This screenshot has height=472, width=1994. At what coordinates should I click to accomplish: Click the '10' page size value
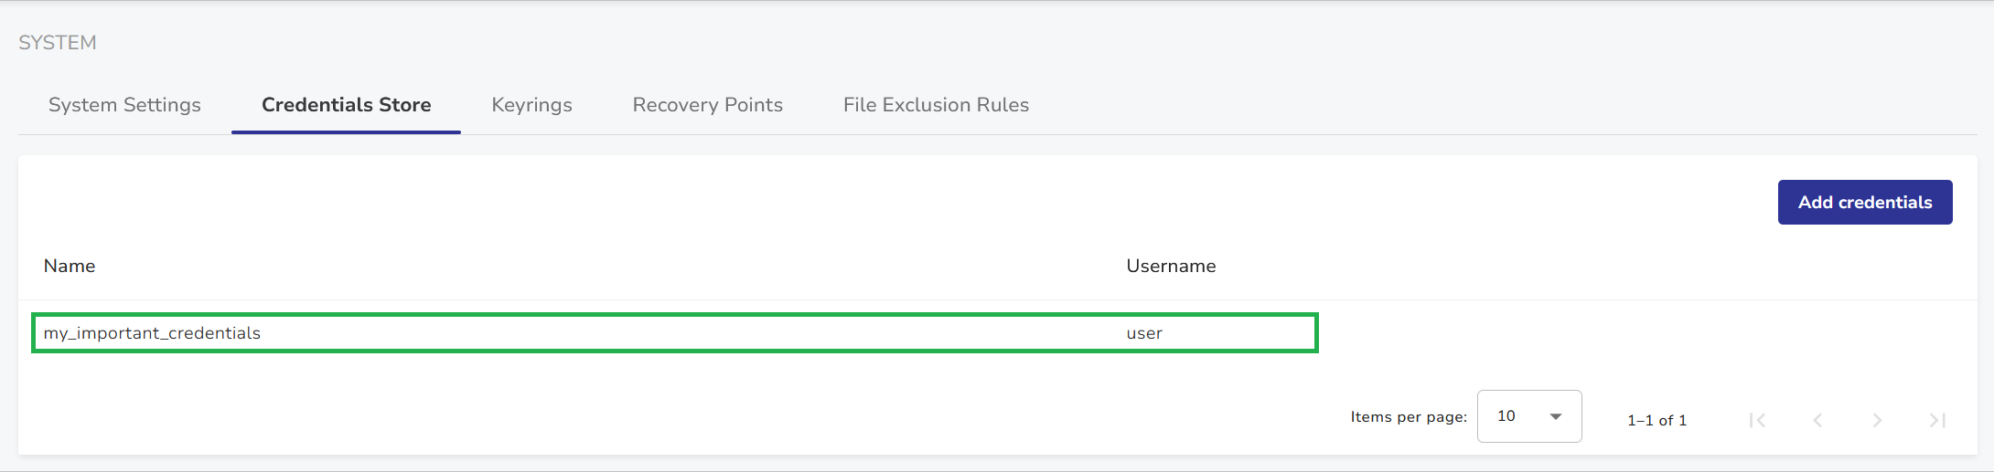(1506, 416)
